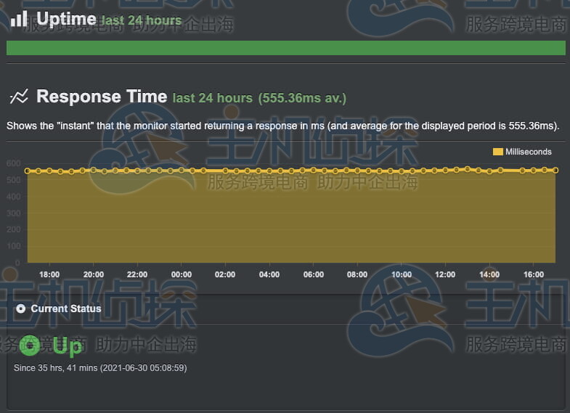Click the Since 35 hrs, 41 mins text
The height and width of the screenshot is (413, 570).
(100, 368)
